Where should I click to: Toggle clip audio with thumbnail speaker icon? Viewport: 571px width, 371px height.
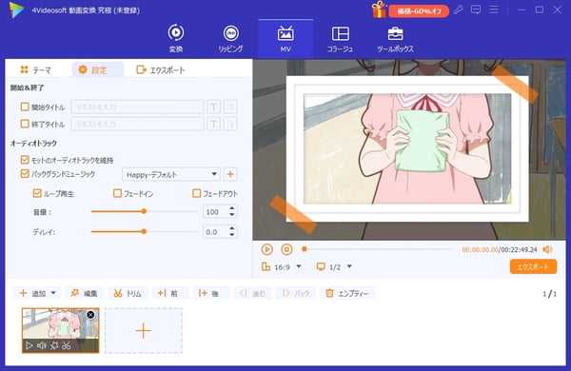pyautogui.click(x=42, y=345)
